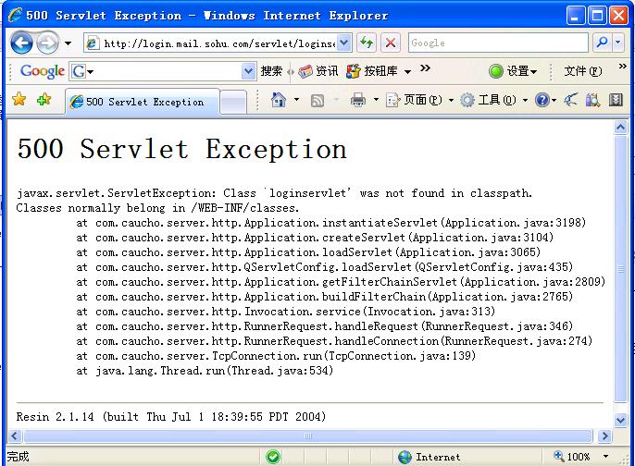The height and width of the screenshot is (466, 635).
Task: Click the horizontal scrollbar thumb
Action: (307, 435)
